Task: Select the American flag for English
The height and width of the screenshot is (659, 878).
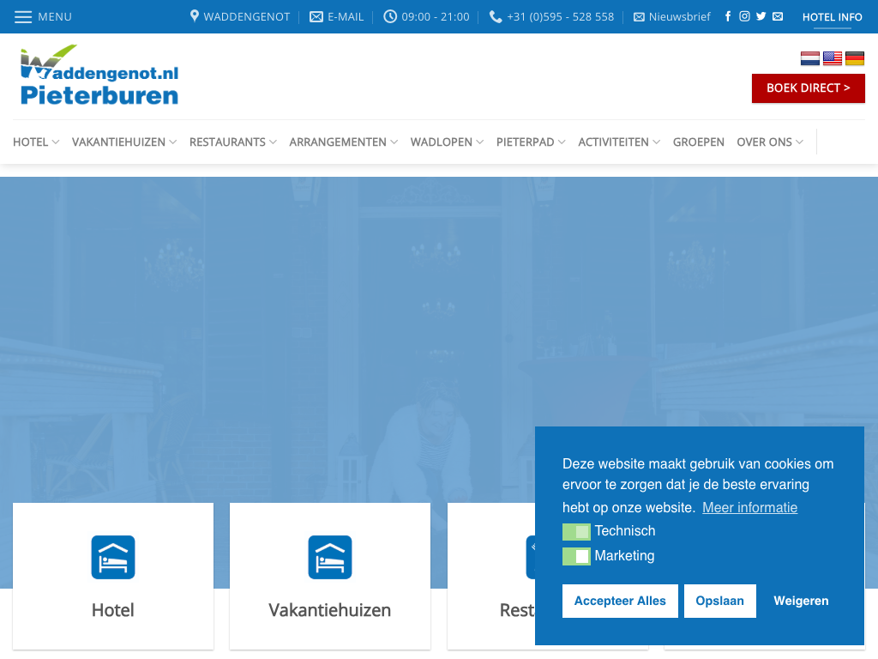Action: point(833,58)
